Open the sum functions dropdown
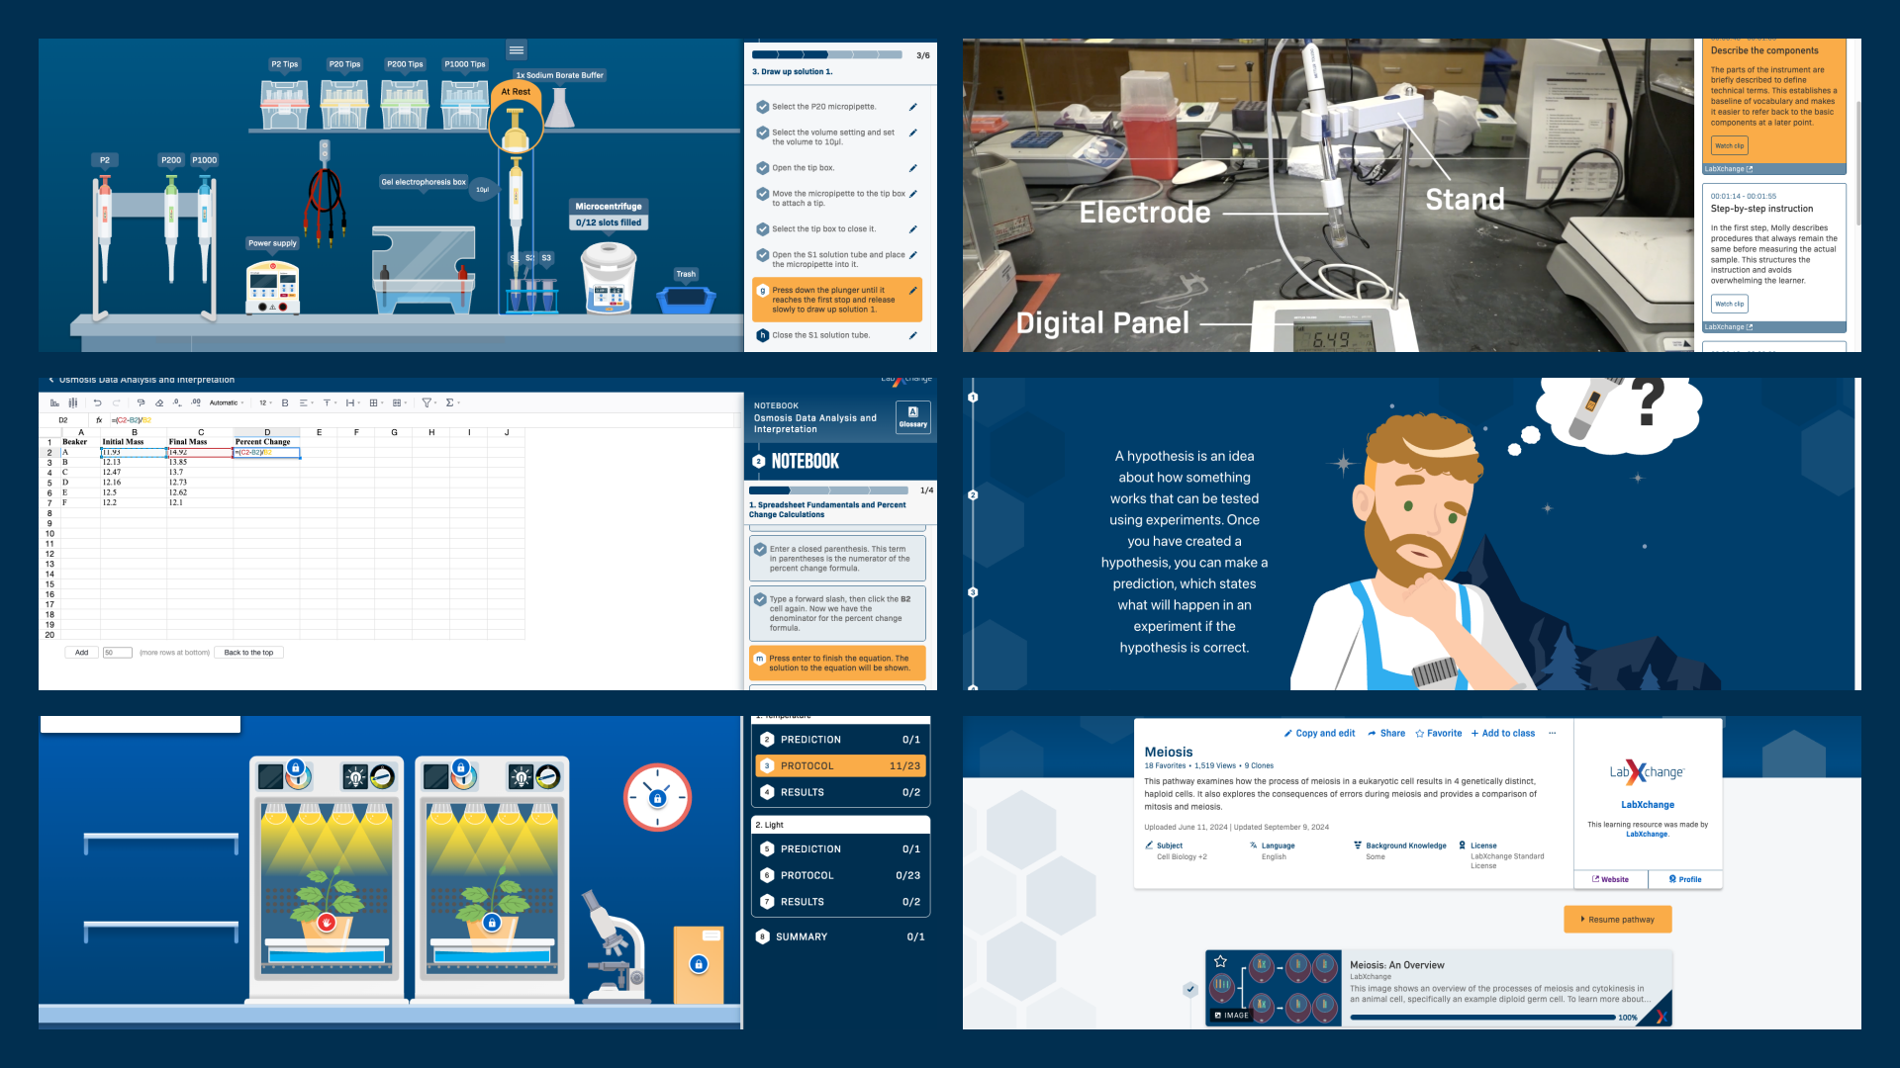 [453, 402]
